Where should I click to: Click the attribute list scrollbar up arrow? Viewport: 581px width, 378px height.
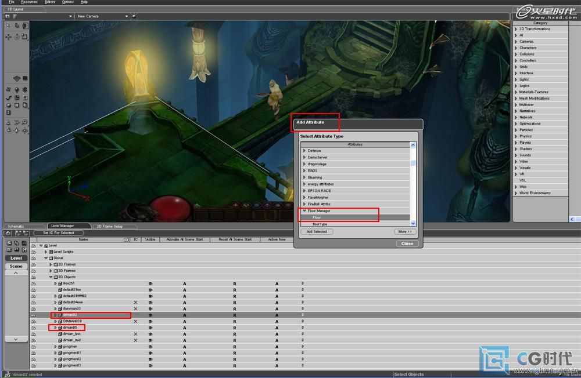[x=413, y=145]
